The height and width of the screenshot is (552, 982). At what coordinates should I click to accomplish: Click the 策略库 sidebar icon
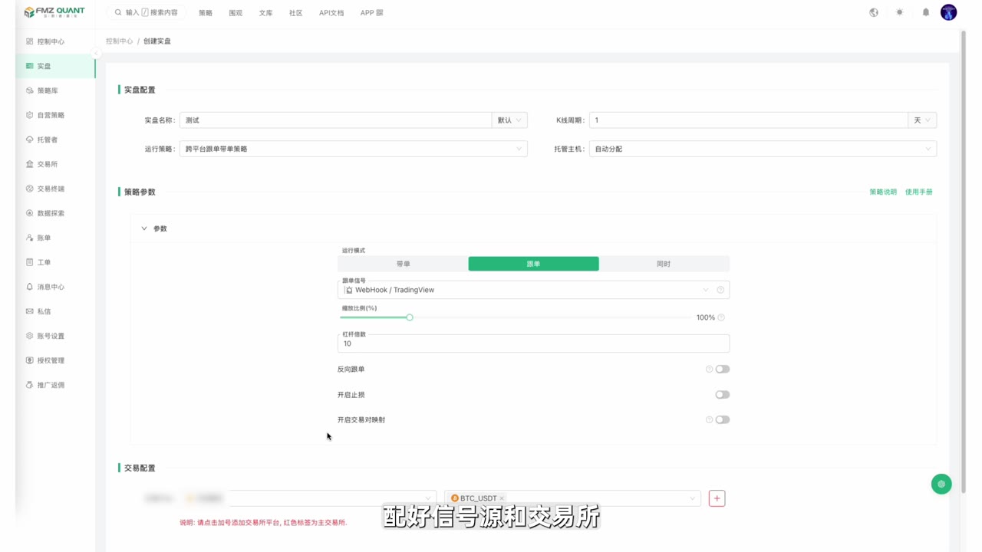pyautogui.click(x=30, y=90)
